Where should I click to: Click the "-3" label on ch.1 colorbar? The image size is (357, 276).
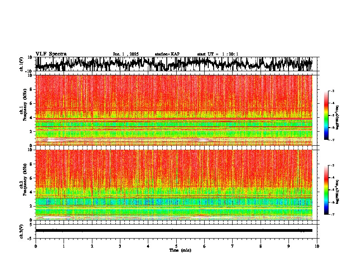point(333,91)
